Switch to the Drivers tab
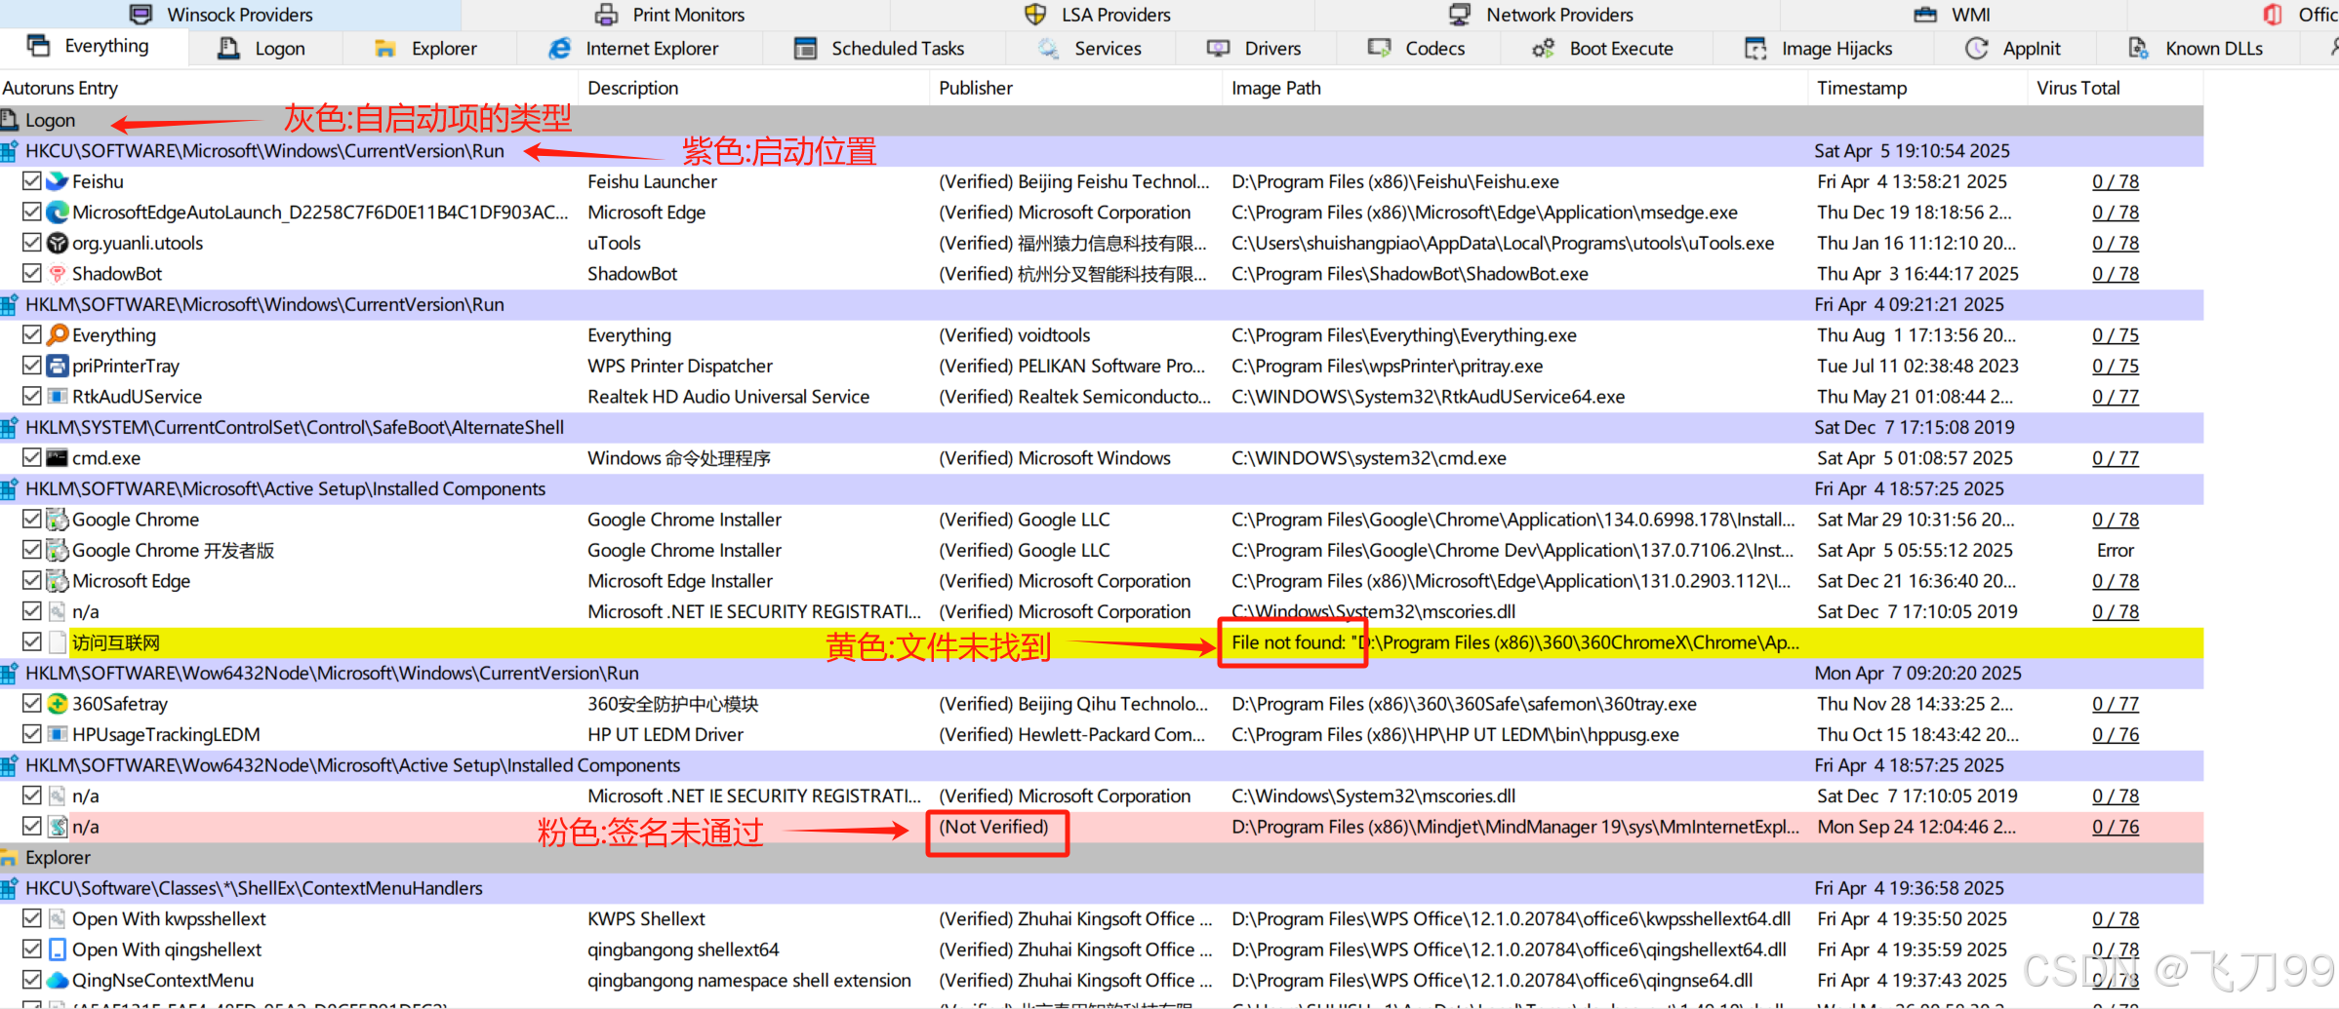2339x1009 pixels. (1254, 48)
